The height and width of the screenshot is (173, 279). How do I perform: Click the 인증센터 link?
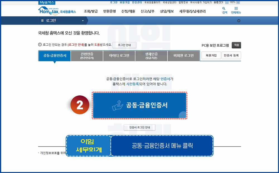click(137, 2)
